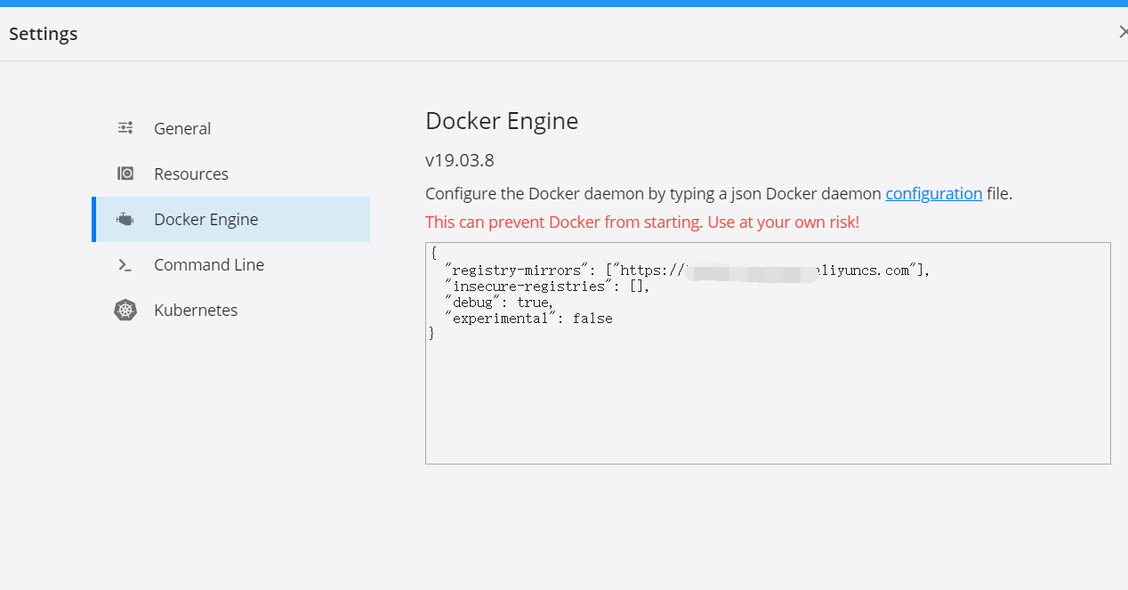
Task: Click the General sliders icon in sidebar
Action: click(125, 127)
